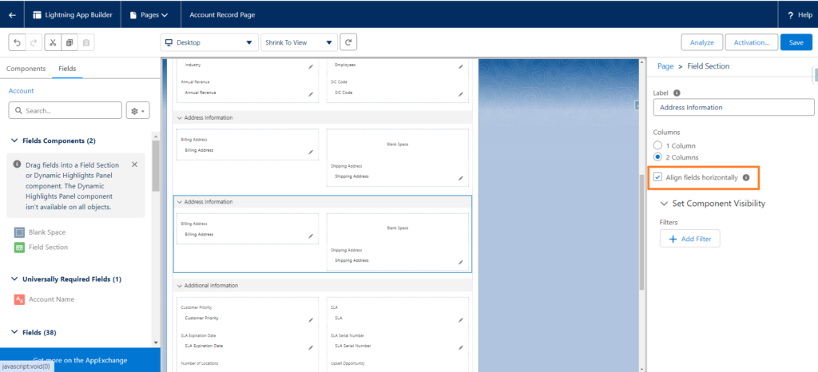Open the gear settings dropdown beside Search
818x372 pixels.
[138, 110]
